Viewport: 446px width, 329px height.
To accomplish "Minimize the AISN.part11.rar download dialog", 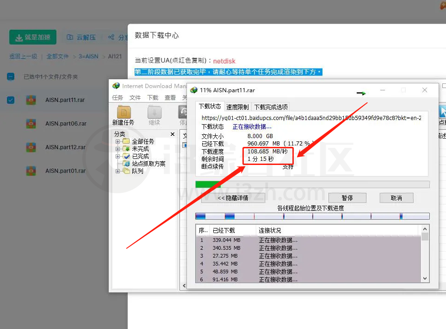I will tap(383, 90).
